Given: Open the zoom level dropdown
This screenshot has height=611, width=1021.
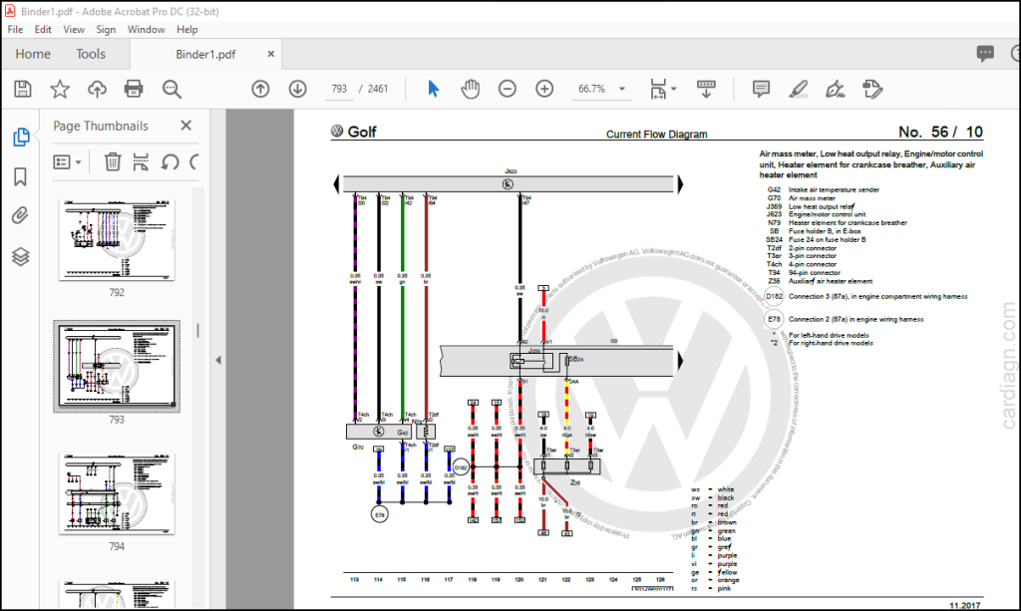Looking at the screenshot, I should pyautogui.click(x=622, y=89).
